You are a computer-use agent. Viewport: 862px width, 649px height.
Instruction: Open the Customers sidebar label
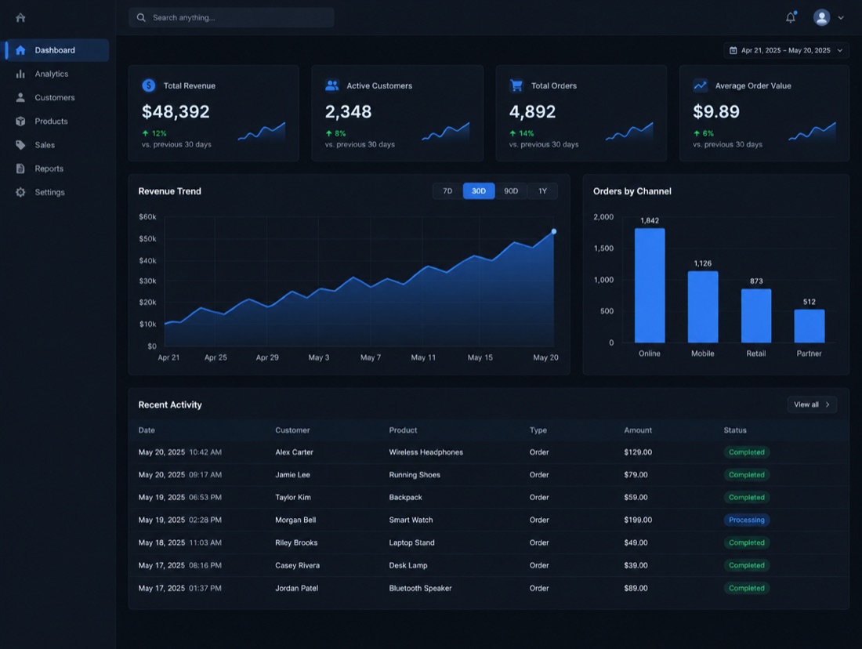[54, 97]
